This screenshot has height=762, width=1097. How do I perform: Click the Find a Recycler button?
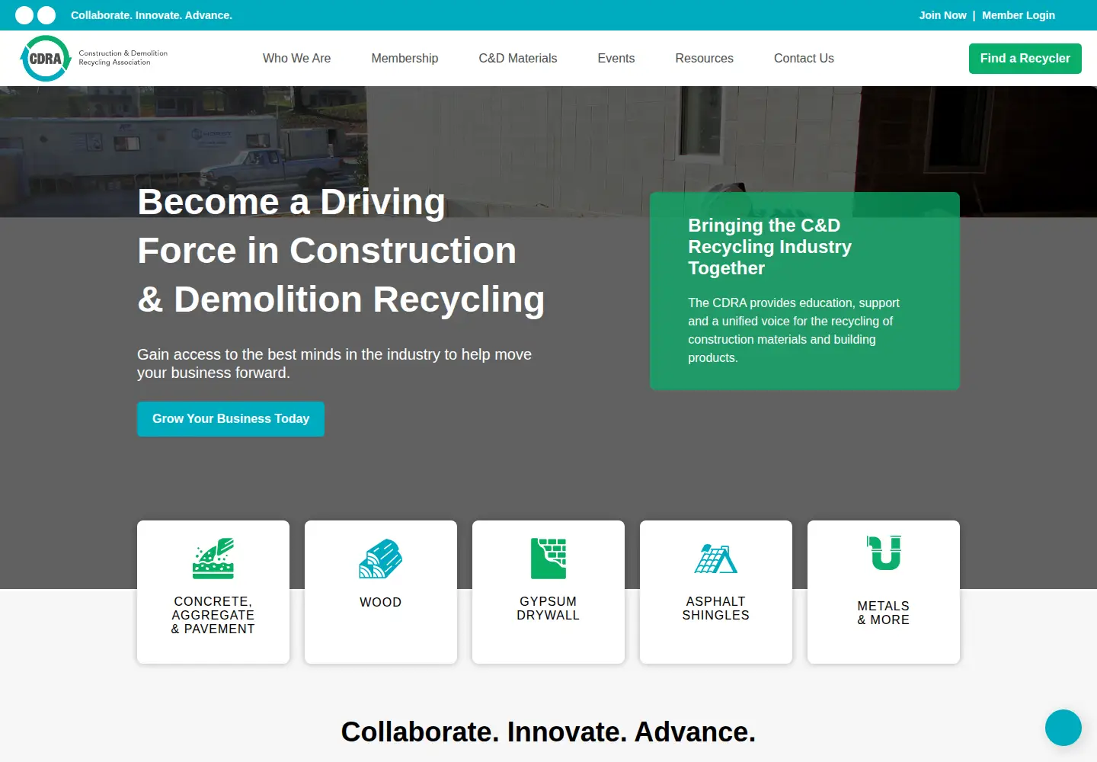point(1025,59)
